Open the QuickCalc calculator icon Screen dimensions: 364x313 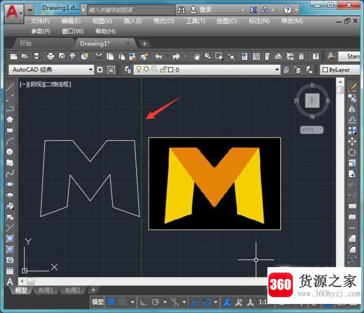(x=301, y=57)
